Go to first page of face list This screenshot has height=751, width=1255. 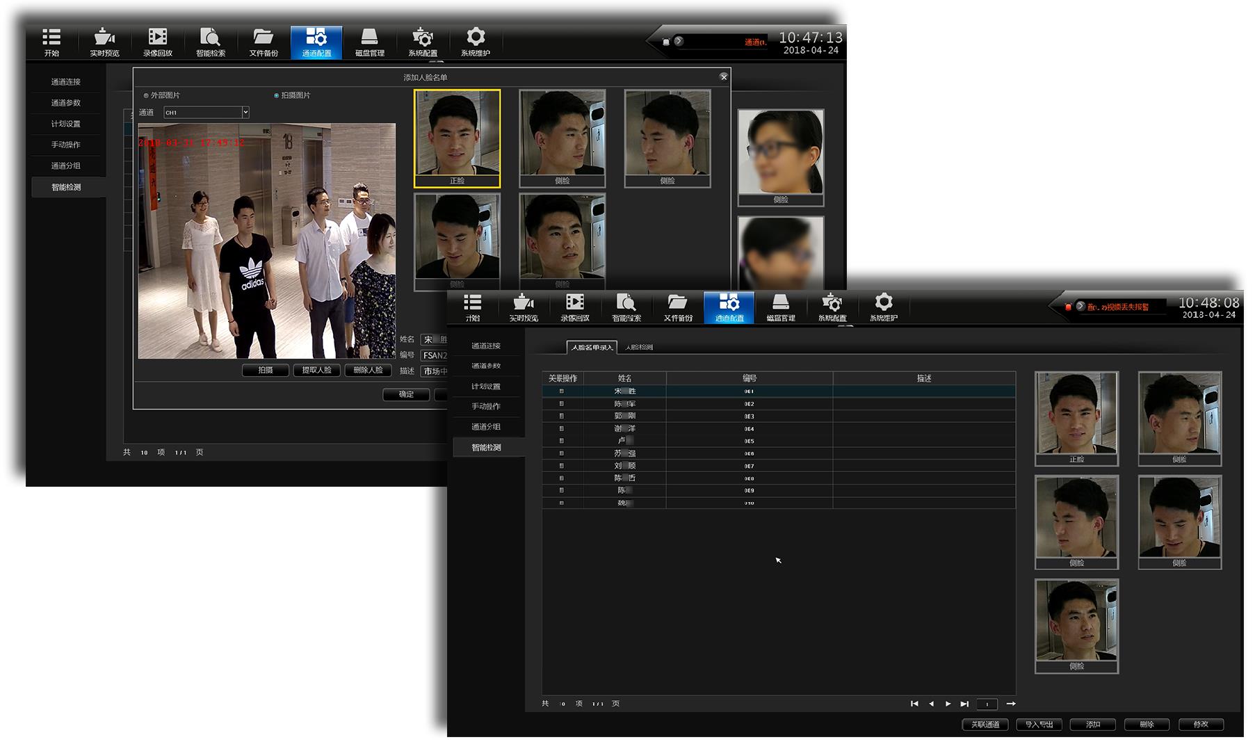pyautogui.click(x=914, y=704)
